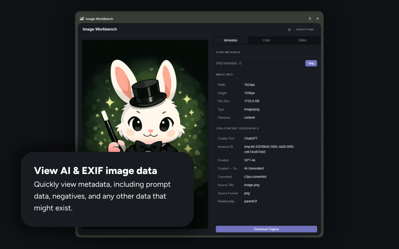This screenshot has height=249, width=399.
Task: Click the Image Workbench icon in the title bar
Action: [82, 18]
